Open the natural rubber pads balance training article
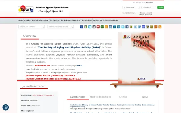The image size is (181, 113). coord(112,106)
